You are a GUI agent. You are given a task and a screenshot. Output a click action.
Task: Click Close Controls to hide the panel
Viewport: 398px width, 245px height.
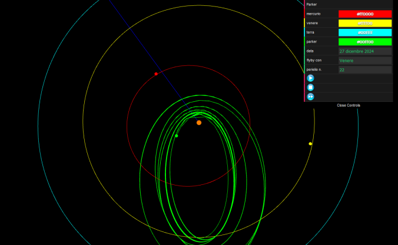pos(349,105)
